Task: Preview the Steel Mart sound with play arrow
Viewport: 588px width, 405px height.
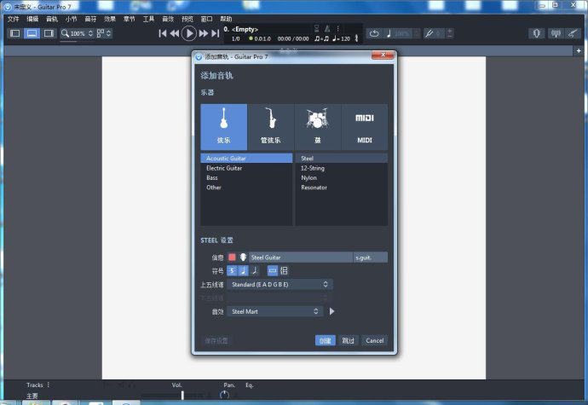Action: click(x=331, y=311)
